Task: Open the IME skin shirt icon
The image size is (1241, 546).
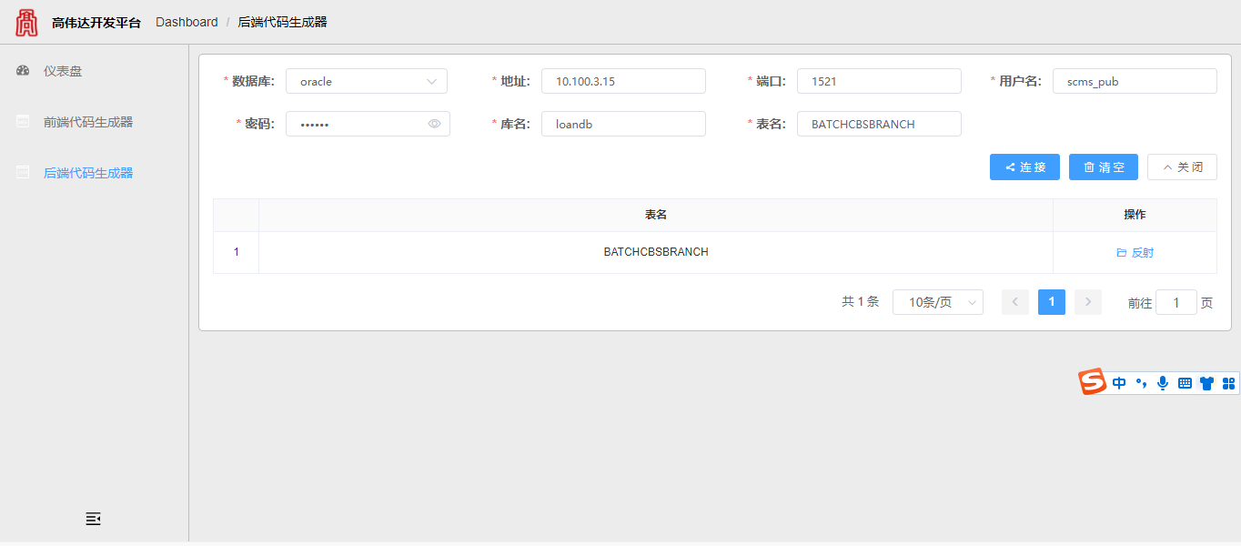Action: tap(1206, 383)
